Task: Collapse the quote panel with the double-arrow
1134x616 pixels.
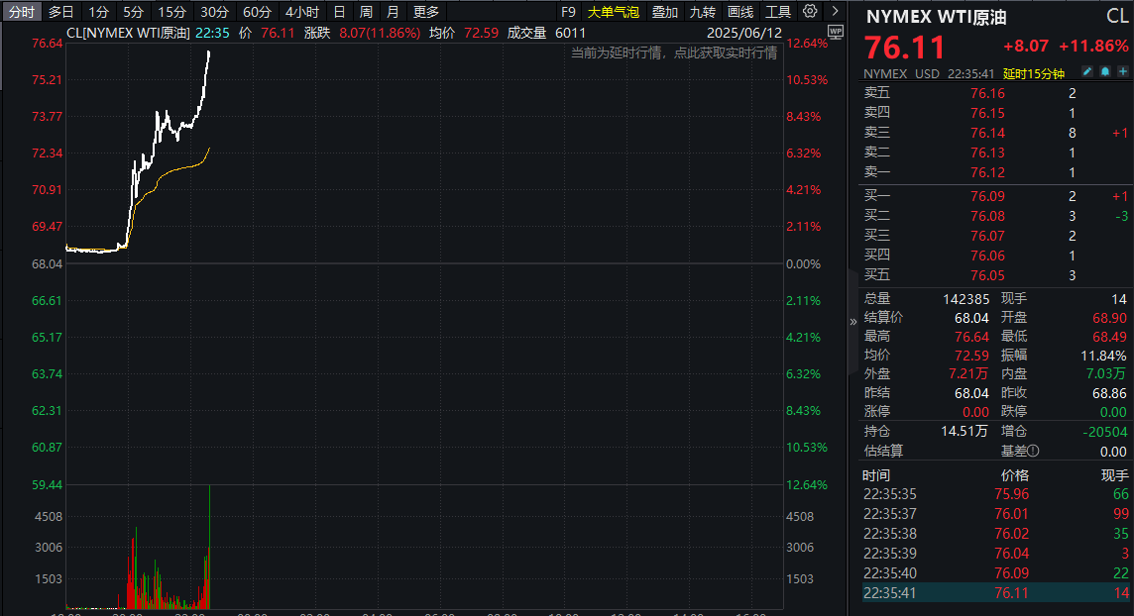Action: coord(852,321)
